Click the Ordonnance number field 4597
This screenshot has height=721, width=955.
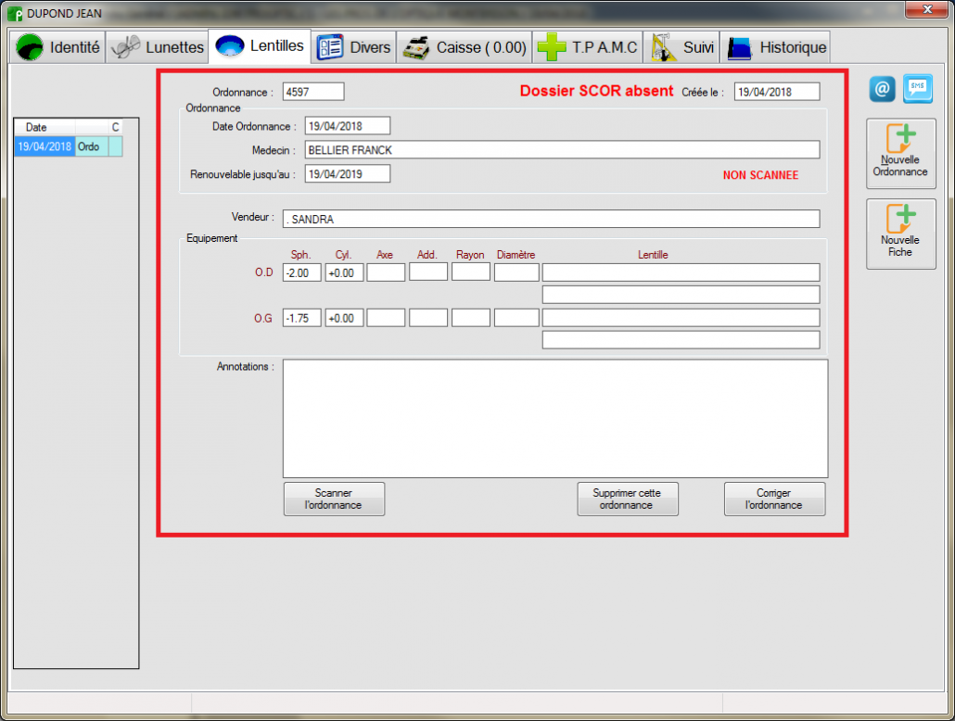313,92
